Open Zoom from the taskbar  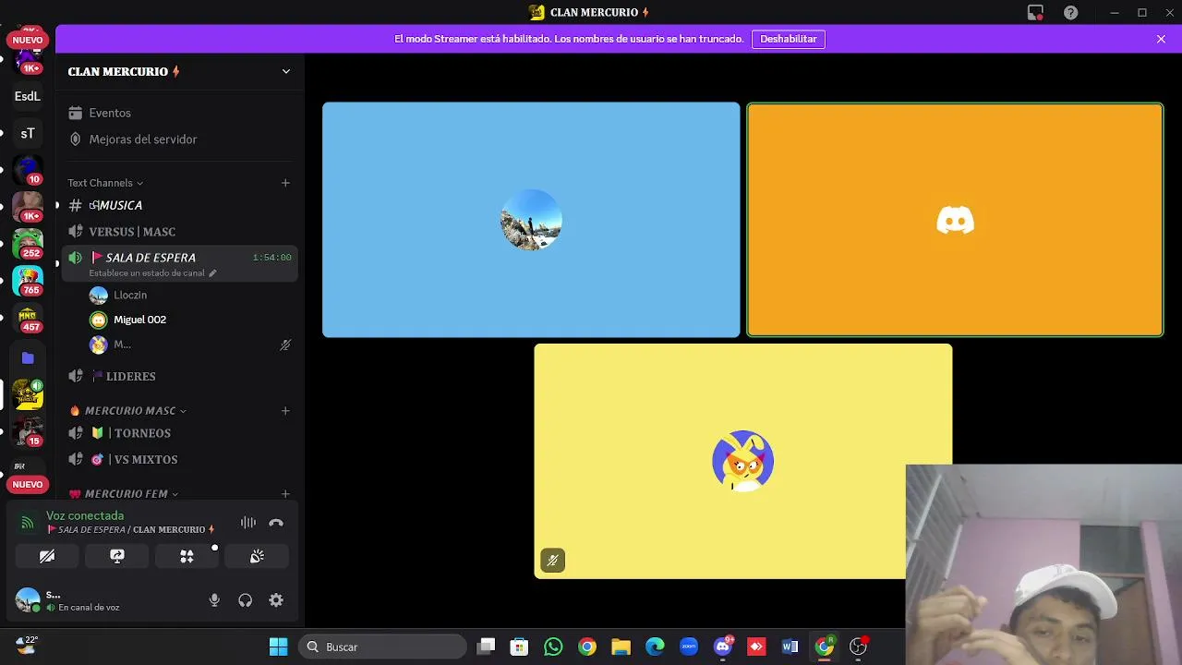pyautogui.click(x=689, y=647)
